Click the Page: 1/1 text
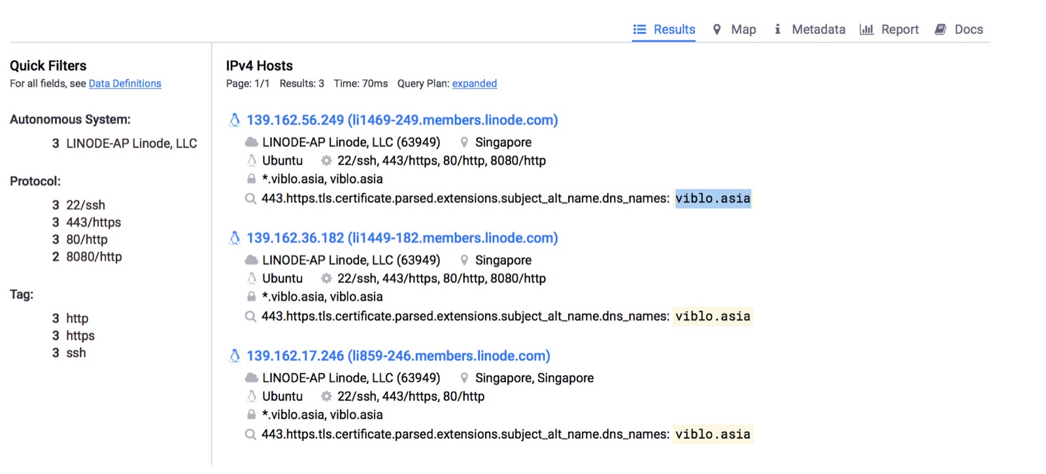The height and width of the screenshot is (474, 1046). click(248, 84)
